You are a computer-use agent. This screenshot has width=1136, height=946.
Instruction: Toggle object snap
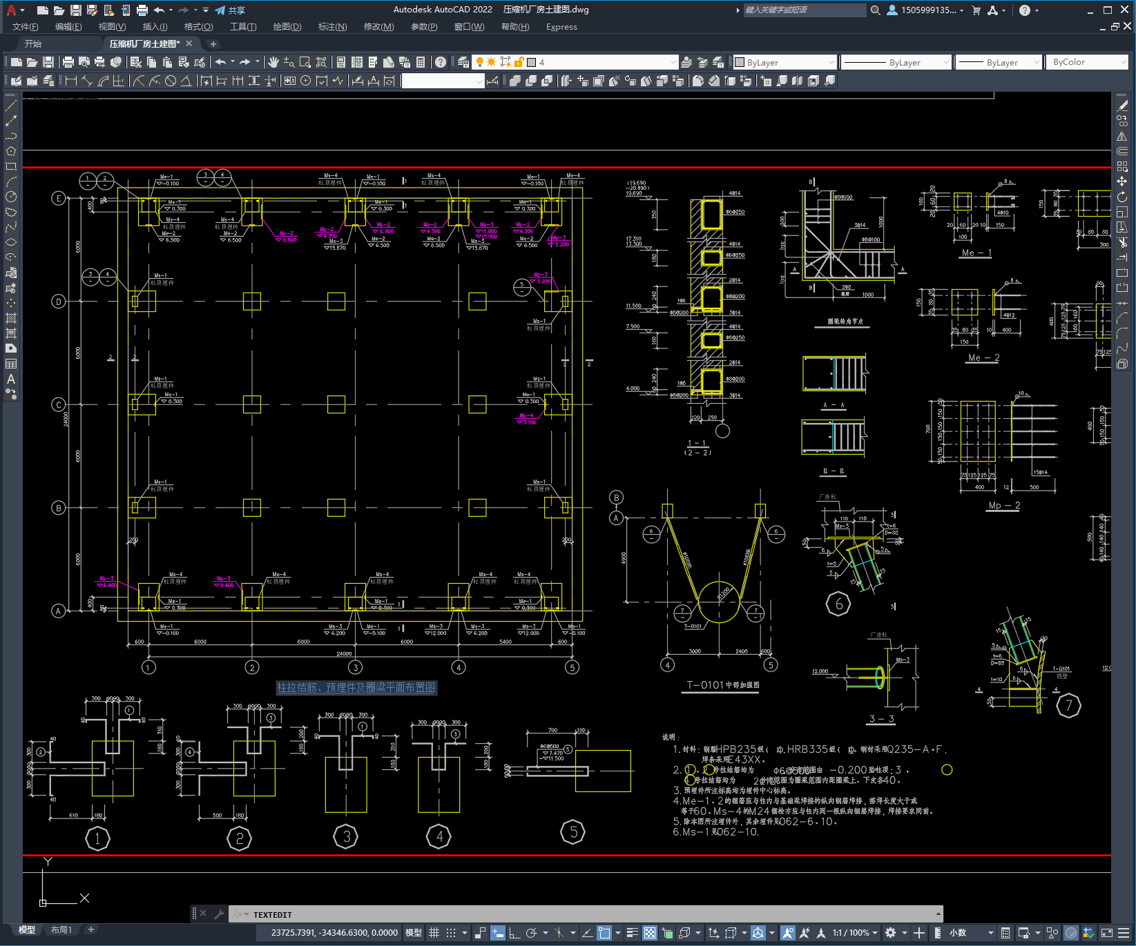[x=604, y=933]
